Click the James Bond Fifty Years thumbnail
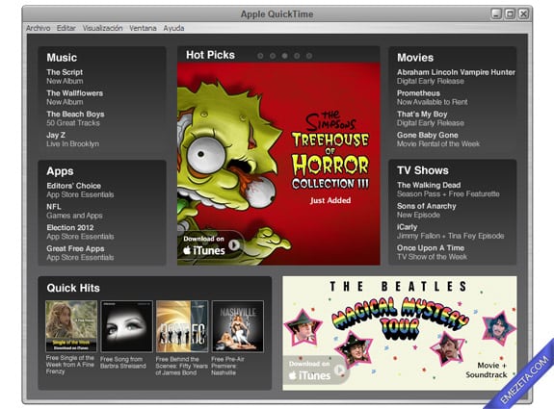 tap(182, 326)
